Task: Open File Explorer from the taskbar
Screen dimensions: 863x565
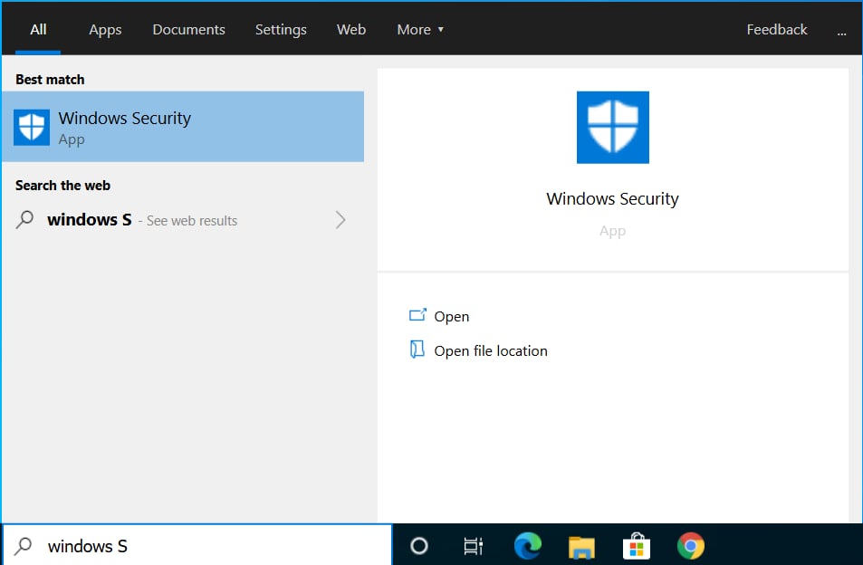Action: pos(581,546)
